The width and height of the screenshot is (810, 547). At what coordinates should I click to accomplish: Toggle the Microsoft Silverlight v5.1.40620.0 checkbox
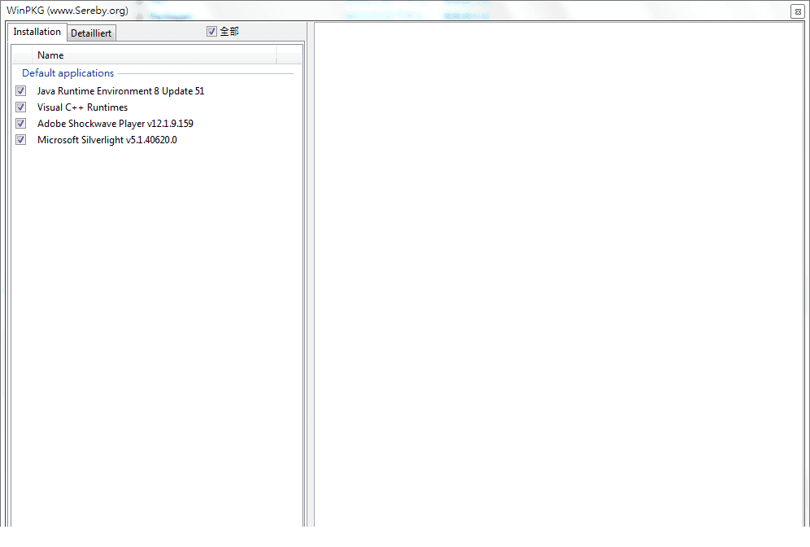pos(20,139)
